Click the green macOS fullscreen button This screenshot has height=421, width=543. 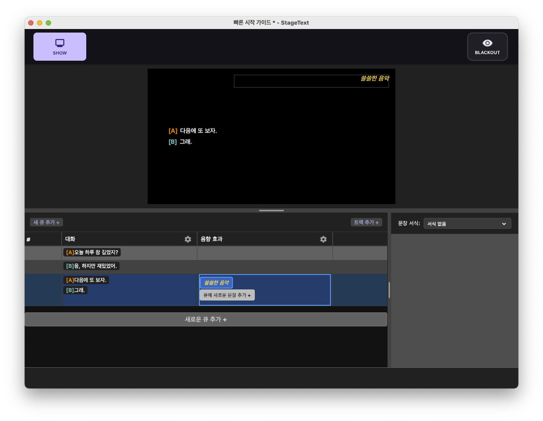point(48,23)
